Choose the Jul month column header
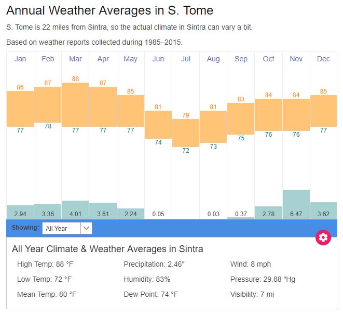 186,59
